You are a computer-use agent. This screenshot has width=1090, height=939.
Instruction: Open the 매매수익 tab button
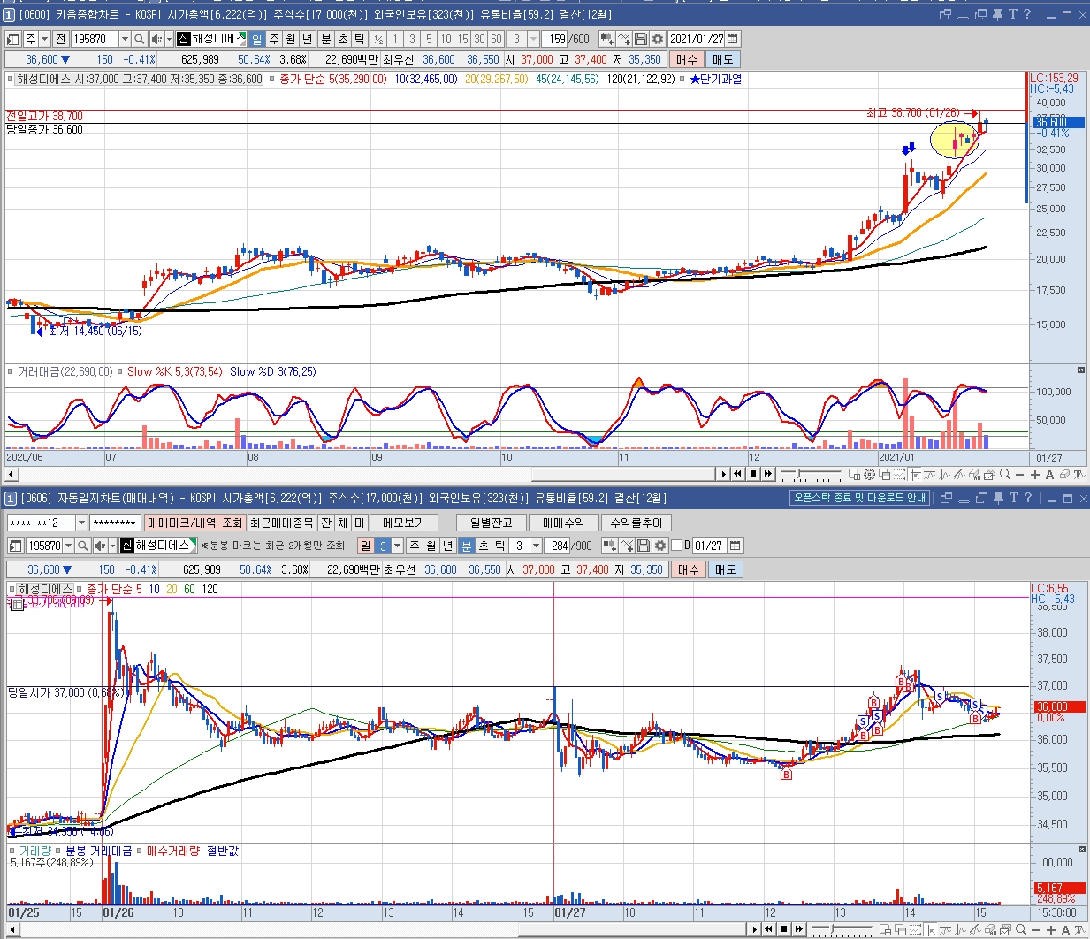point(564,523)
